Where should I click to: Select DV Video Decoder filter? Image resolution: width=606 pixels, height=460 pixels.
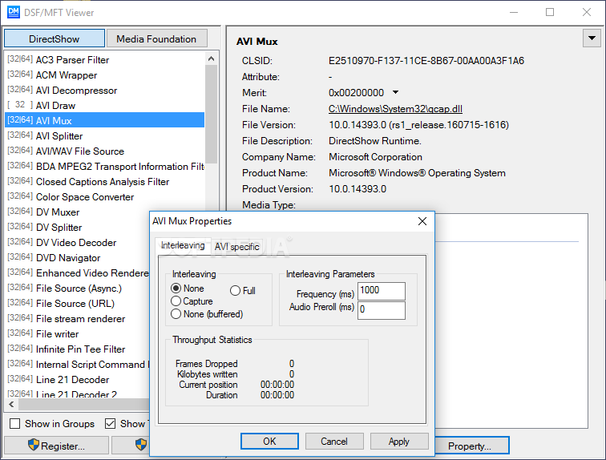pyautogui.click(x=77, y=242)
